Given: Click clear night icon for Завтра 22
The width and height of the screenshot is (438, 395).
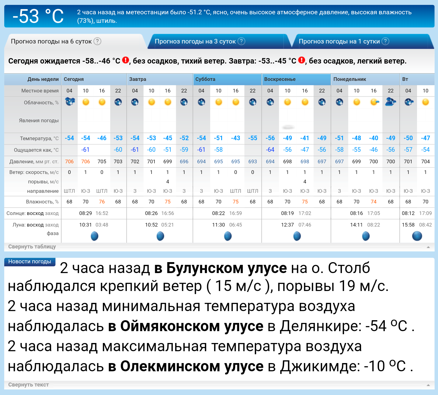Looking at the screenshot, I should [x=184, y=102].
